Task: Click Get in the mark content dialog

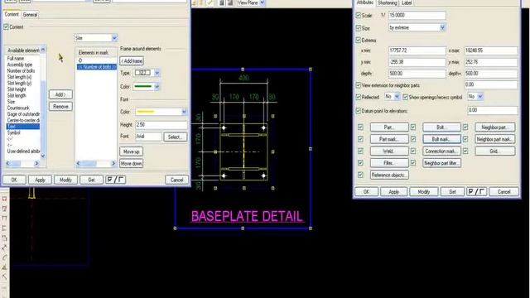Action: (91, 180)
